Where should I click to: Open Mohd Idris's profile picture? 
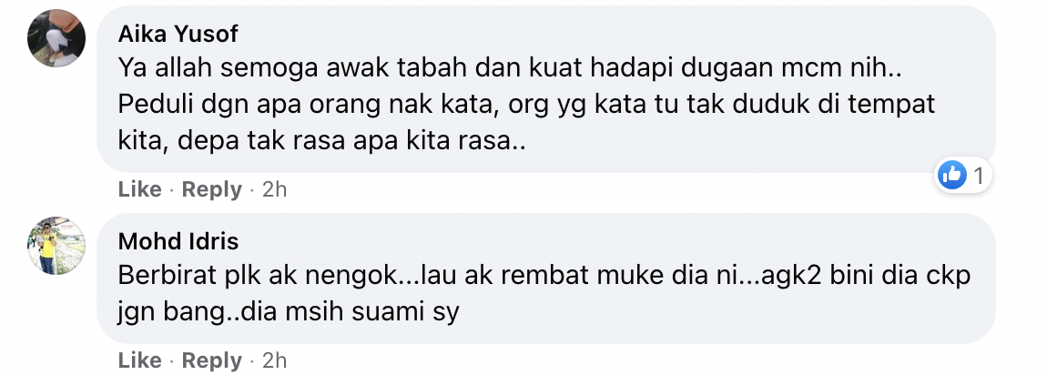point(56,246)
